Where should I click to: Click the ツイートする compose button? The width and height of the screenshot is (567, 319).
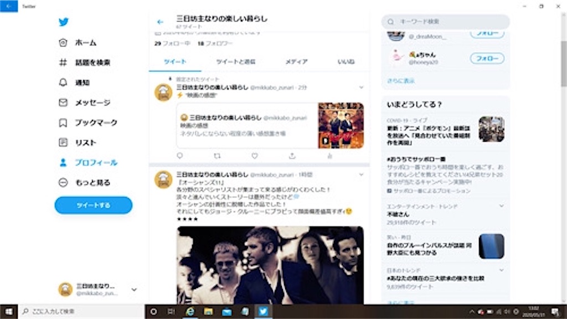point(93,205)
